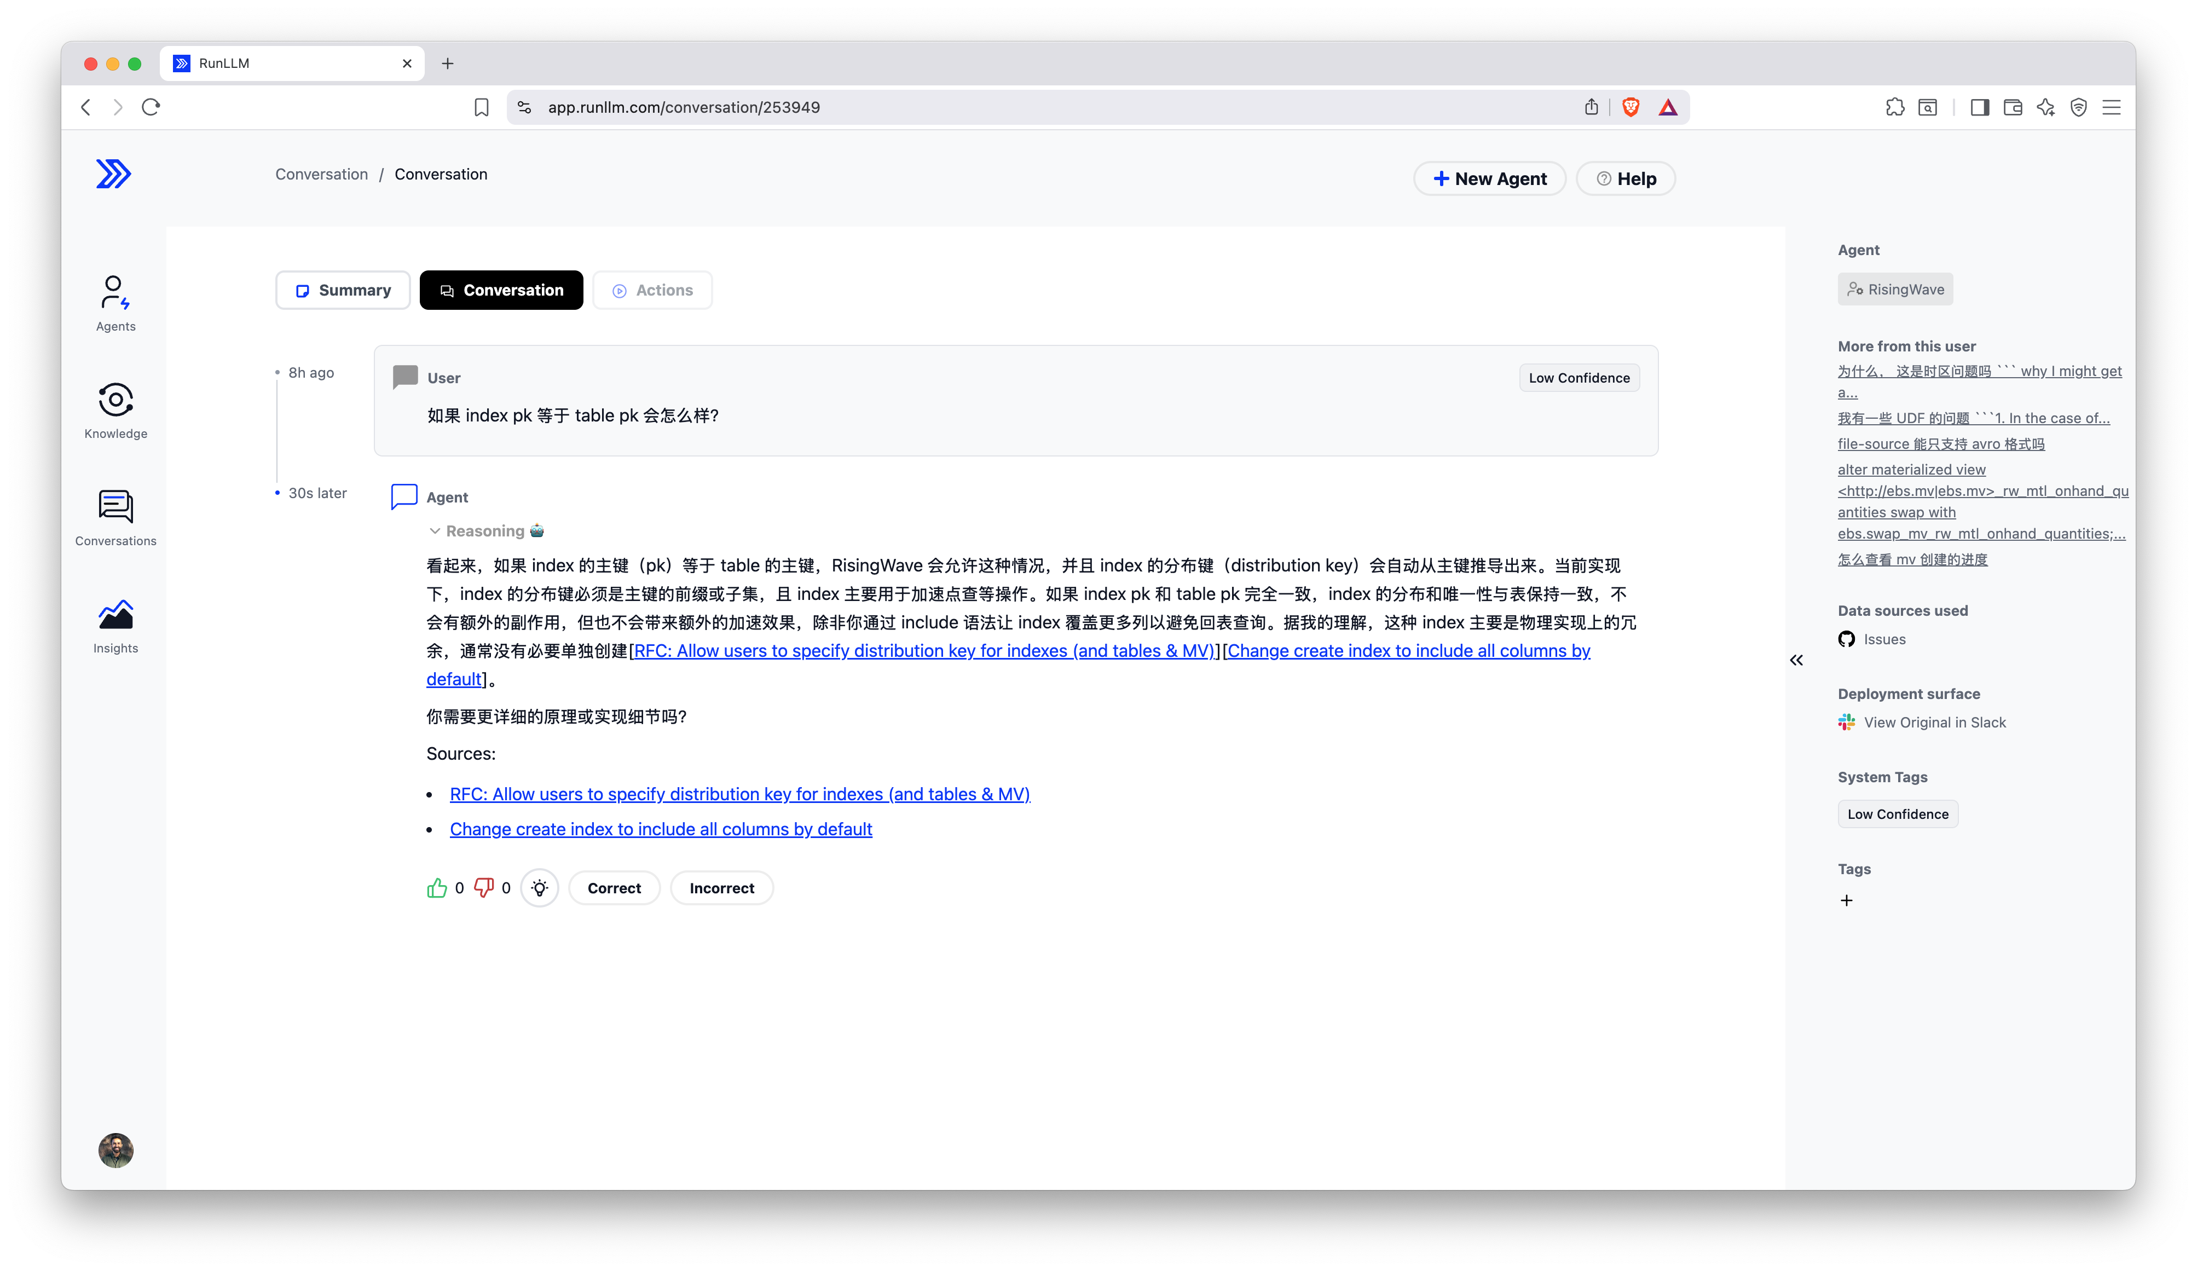Open the Brave VPN shield icon

pyautogui.click(x=2078, y=107)
